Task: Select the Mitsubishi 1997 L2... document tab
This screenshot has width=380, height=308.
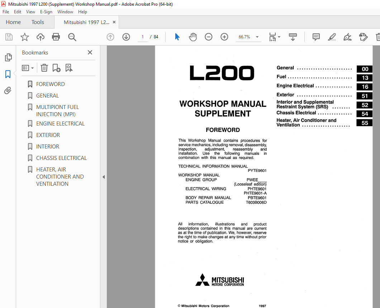Action: pos(86,22)
